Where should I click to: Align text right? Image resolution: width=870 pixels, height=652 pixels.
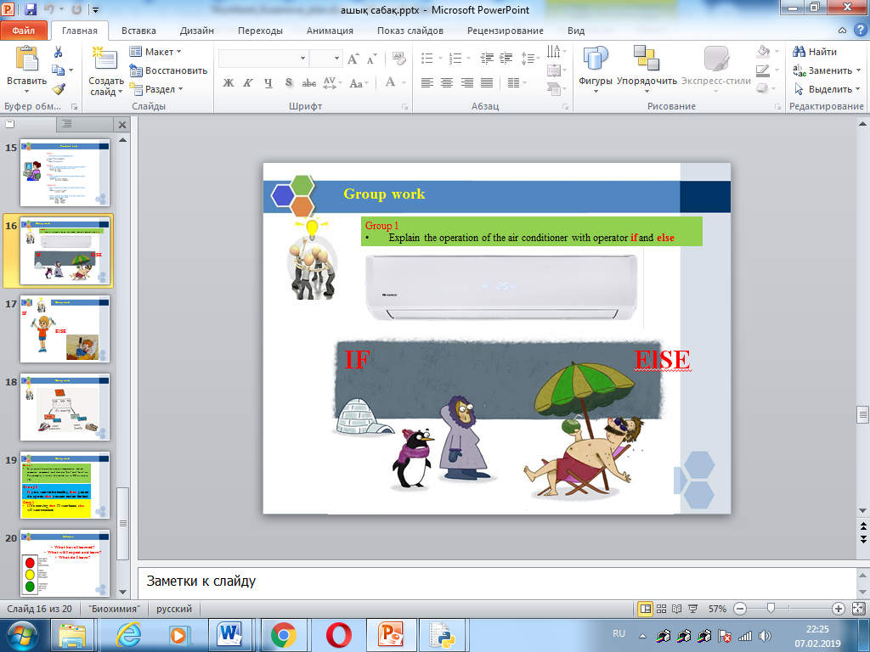click(x=466, y=82)
